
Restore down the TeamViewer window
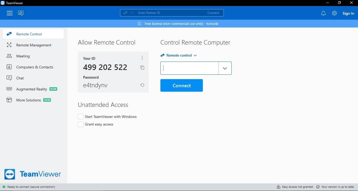tap(339, 3)
